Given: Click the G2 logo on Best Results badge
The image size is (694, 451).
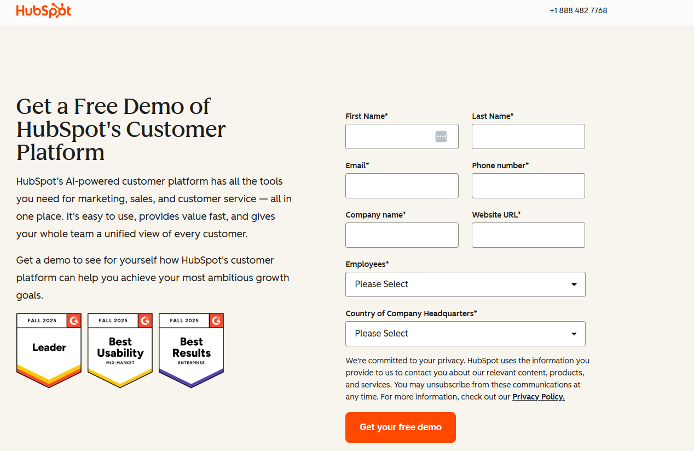Looking at the screenshot, I should 216,320.
